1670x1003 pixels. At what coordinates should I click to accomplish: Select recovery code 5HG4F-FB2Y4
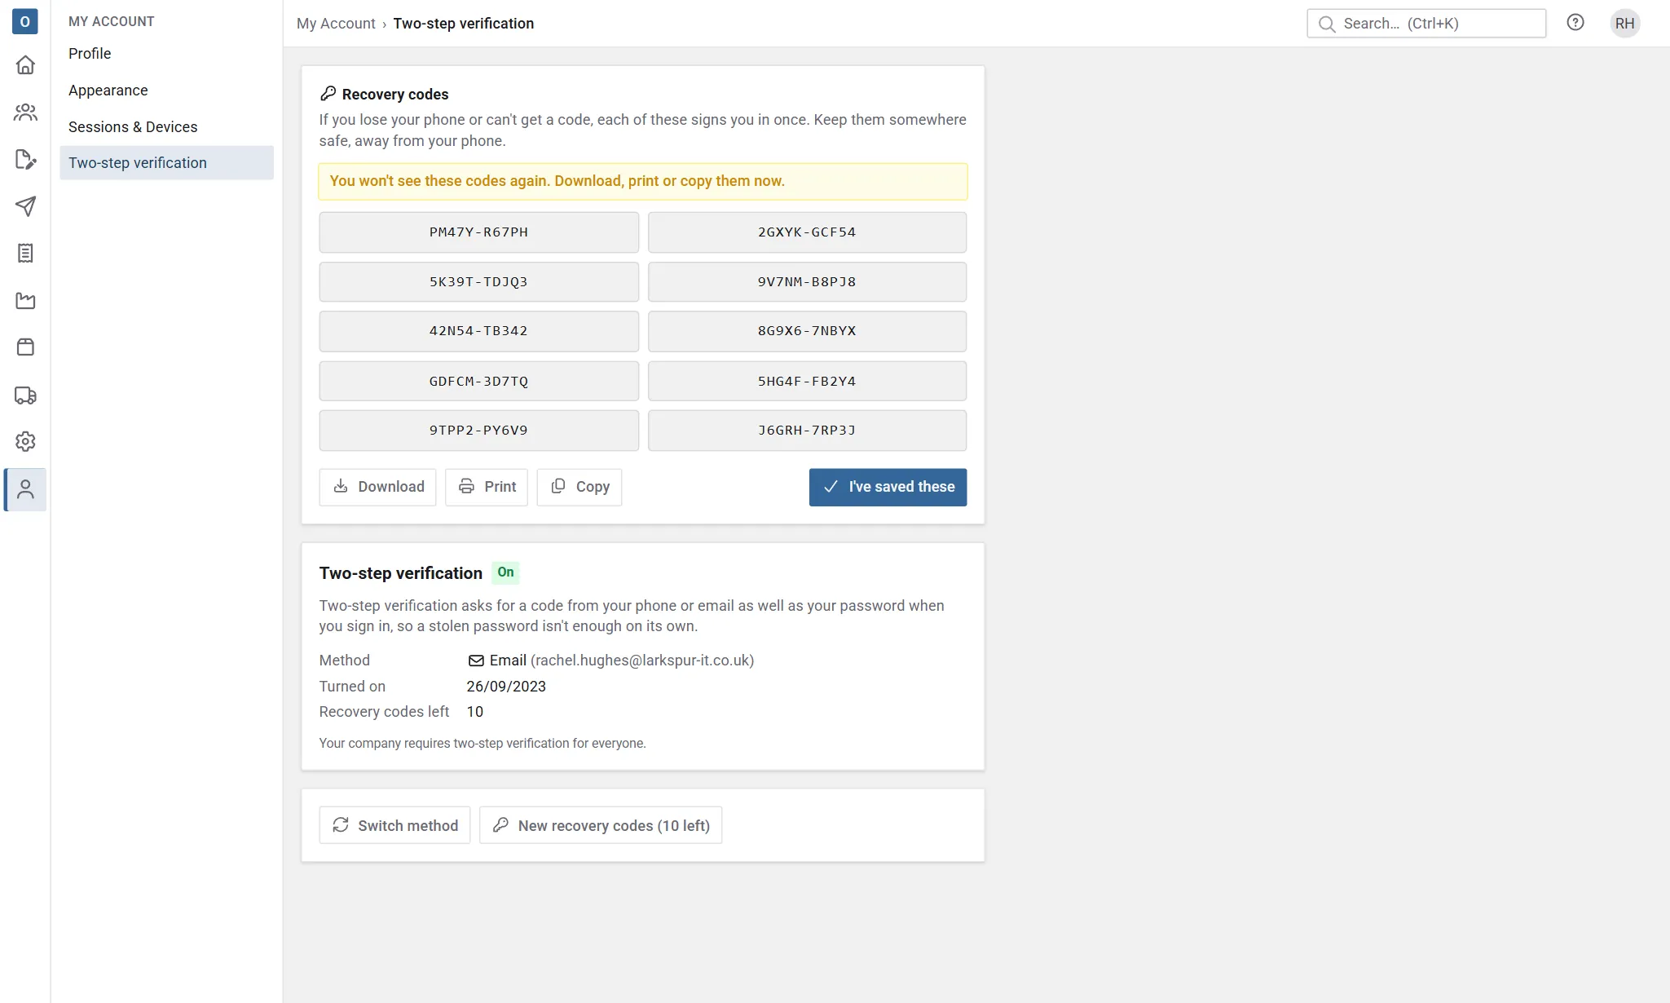pyautogui.click(x=807, y=382)
